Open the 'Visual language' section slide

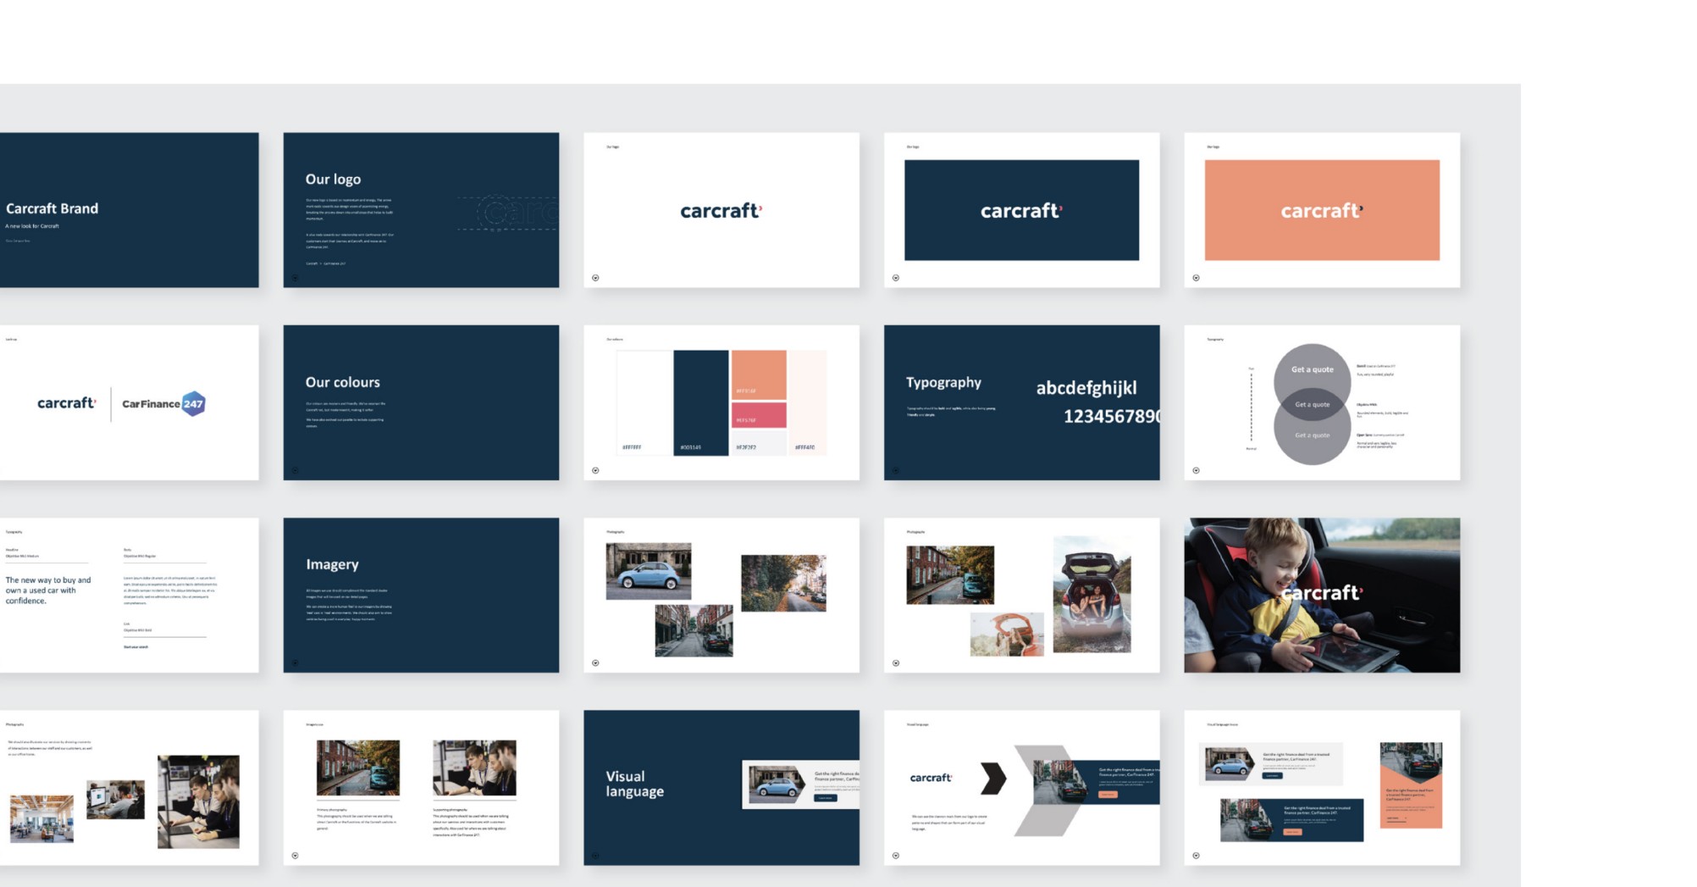(x=721, y=788)
